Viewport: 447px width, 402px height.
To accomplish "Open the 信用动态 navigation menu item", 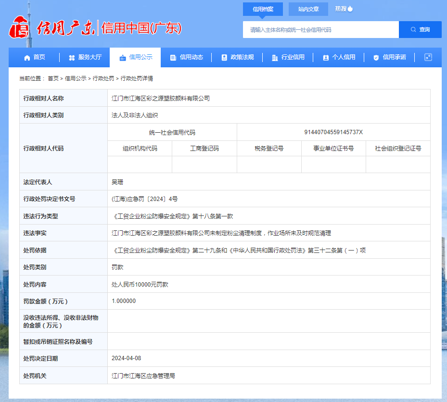I will (186, 57).
